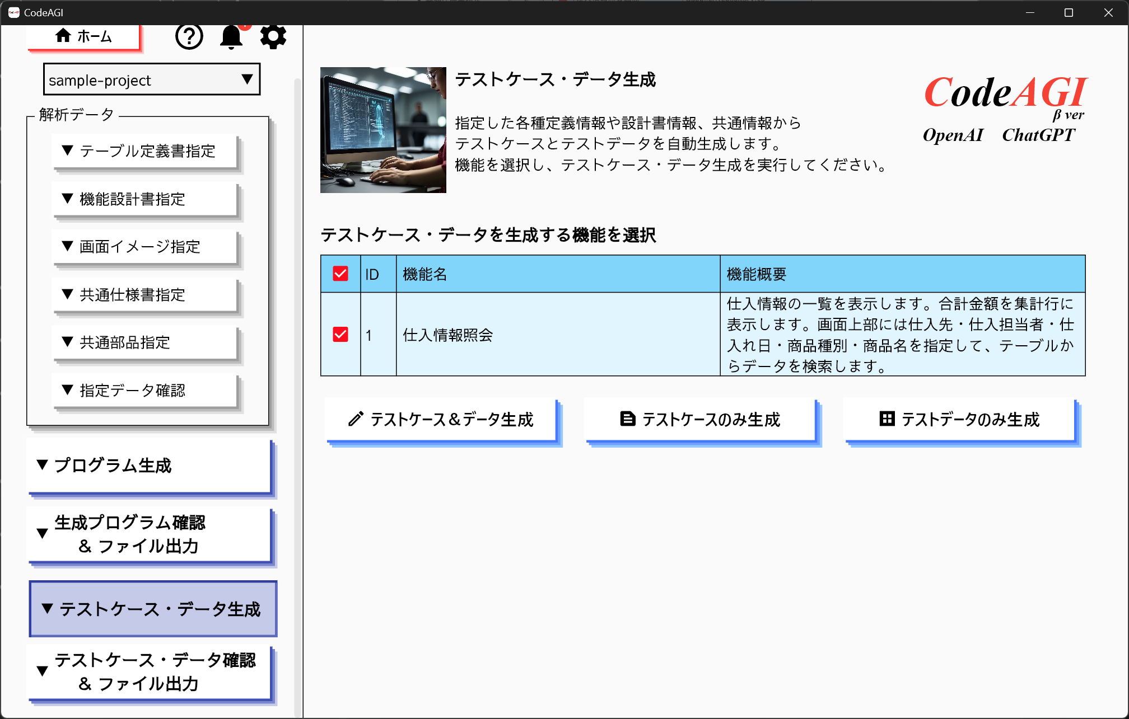Open the sample-project dropdown
Image resolution: width=1129 pixels, height=719 pixels.
(151, 79)
